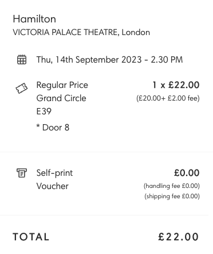The height and width of the screenshot is (254, 213).
Task: Click the £0.00 delivery price
Action: coord(187,173)
